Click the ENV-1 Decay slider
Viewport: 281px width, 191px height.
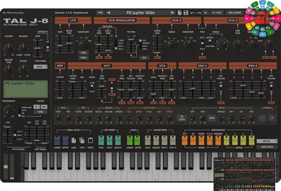[x=193, y=89]
